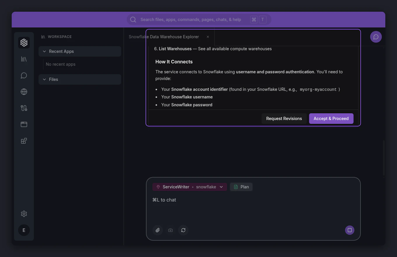Image resolution: width=397 pixels, height=257 pixels.
Task: Click the vertical scrollbar in the chat panel
Action: [x=384, y=158]
